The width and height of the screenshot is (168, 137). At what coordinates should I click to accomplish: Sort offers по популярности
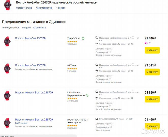[x=11, y=28]
